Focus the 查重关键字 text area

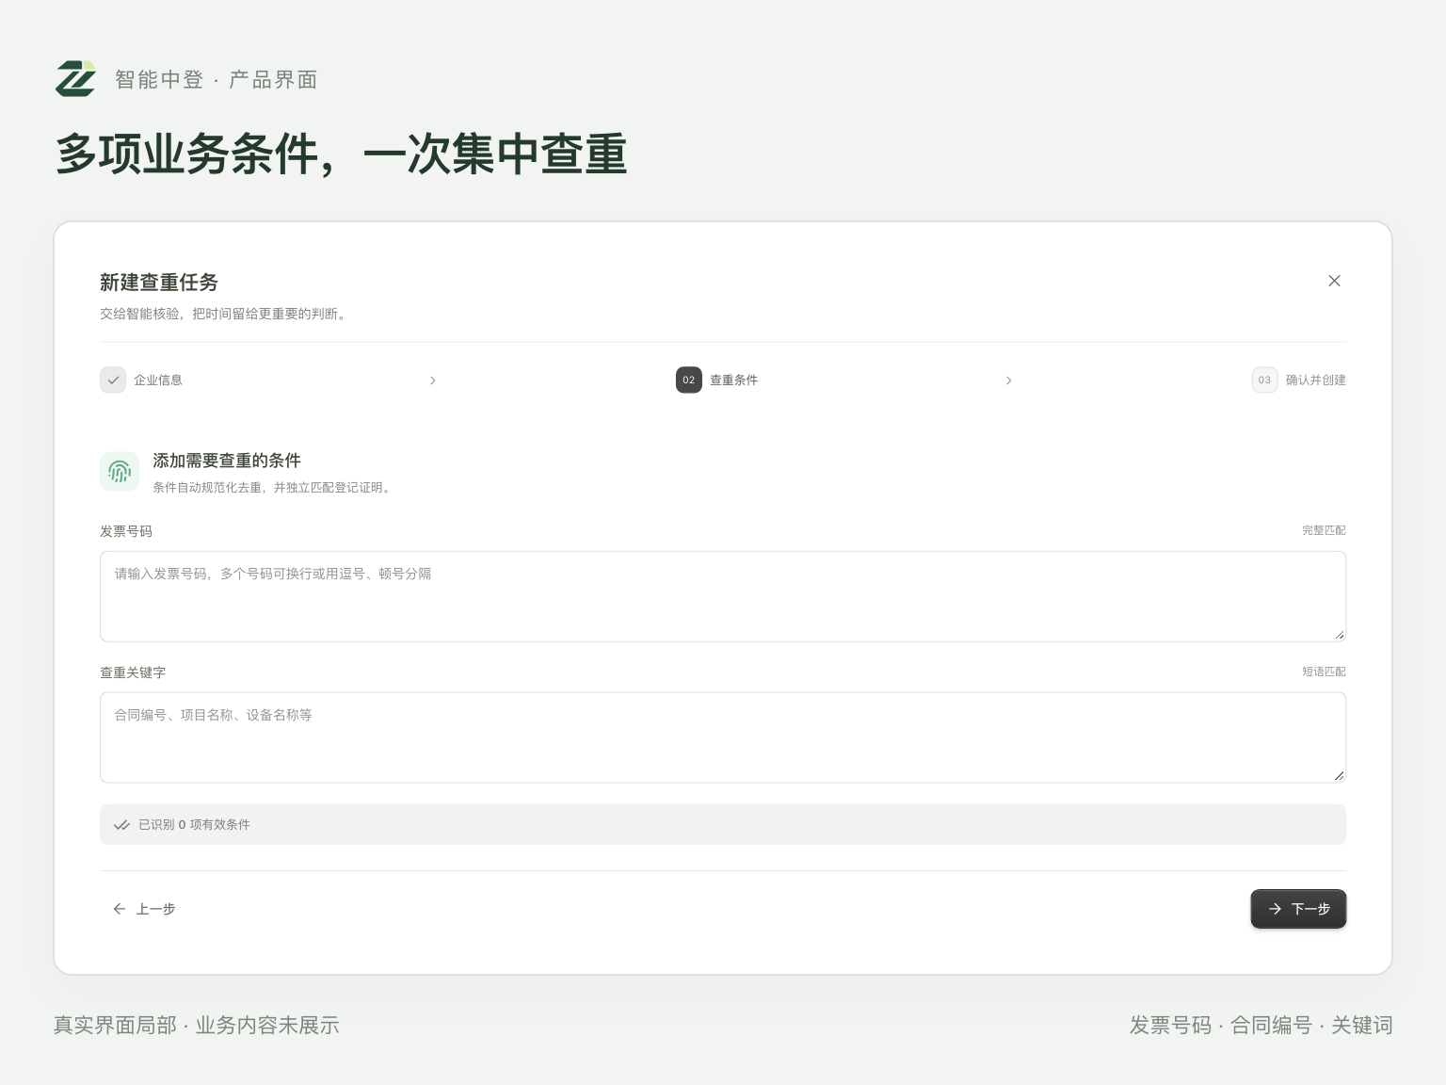point(723,737)
